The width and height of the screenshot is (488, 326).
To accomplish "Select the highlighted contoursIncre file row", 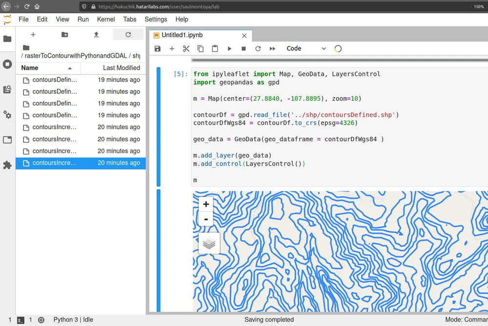I will point(81,163).
